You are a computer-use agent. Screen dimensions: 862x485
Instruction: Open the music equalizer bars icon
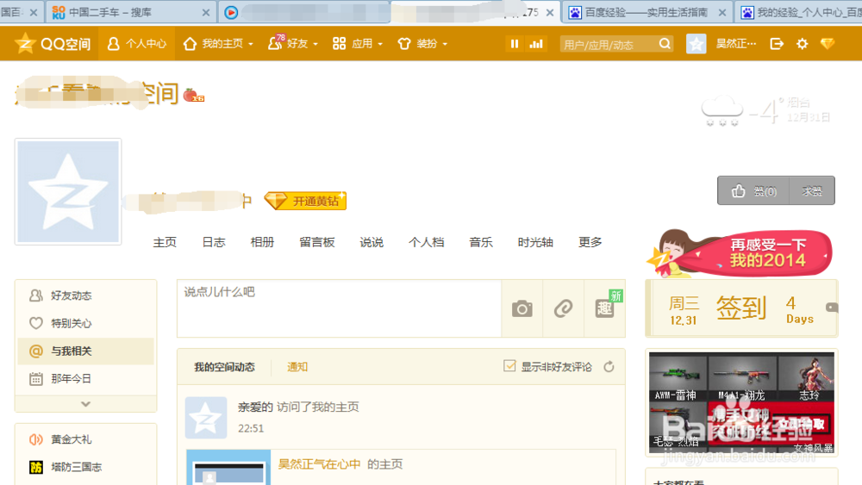[536, 43]
